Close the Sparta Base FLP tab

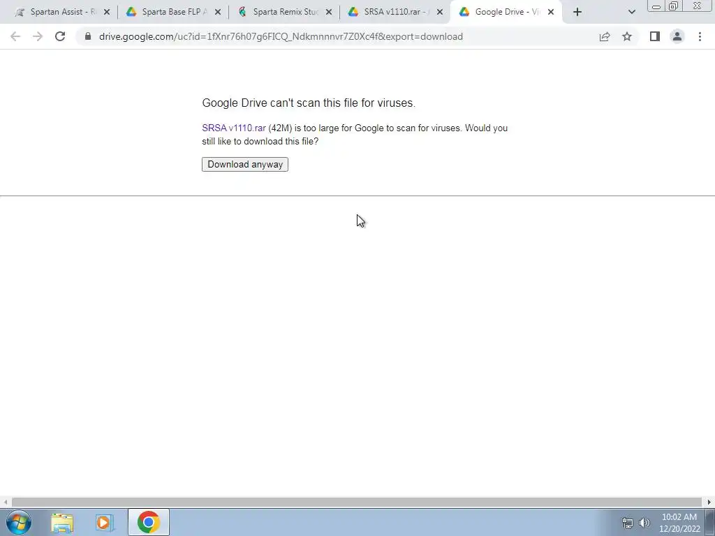(x=218, y=13)
